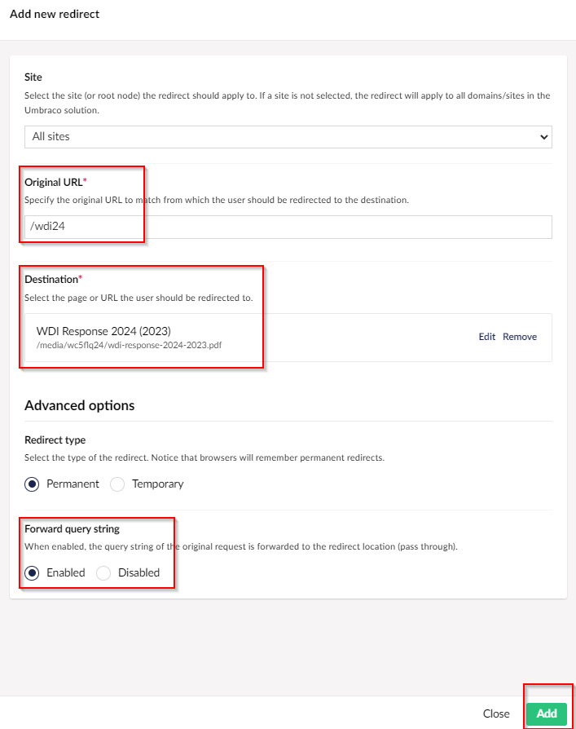Select the Permanent redirect type
The image size is (576, 729).
pyautogui.click(x=32, y=484)
